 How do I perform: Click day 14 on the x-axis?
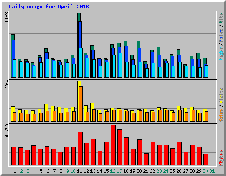pyautogui.click(x=99, y=171)
